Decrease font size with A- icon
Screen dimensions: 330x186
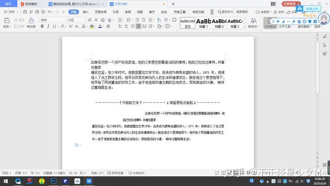pyautogui.click(x=96, y=20)
